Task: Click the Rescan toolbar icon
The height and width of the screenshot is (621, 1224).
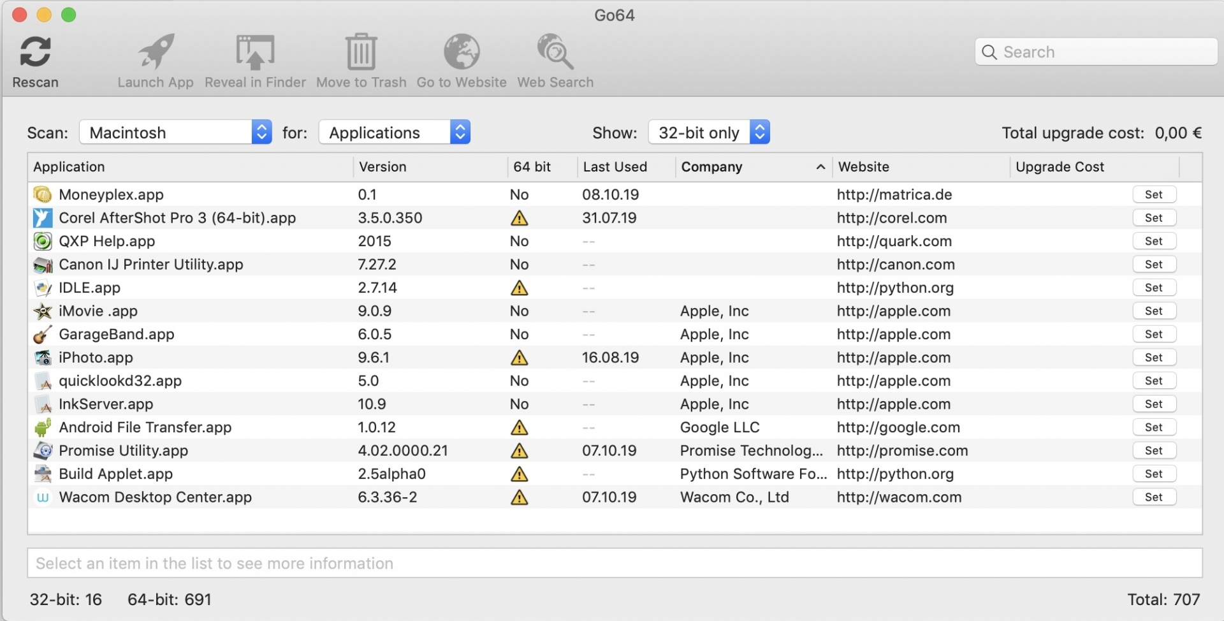Action: click(x=35, y=52)
